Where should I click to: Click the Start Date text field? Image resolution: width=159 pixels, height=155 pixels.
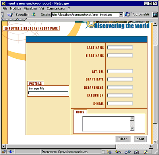[x=120, y=79]
